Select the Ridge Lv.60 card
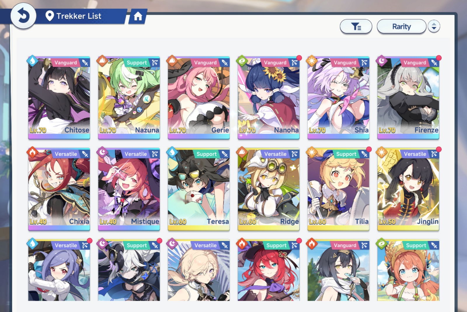 pos(269,189)
